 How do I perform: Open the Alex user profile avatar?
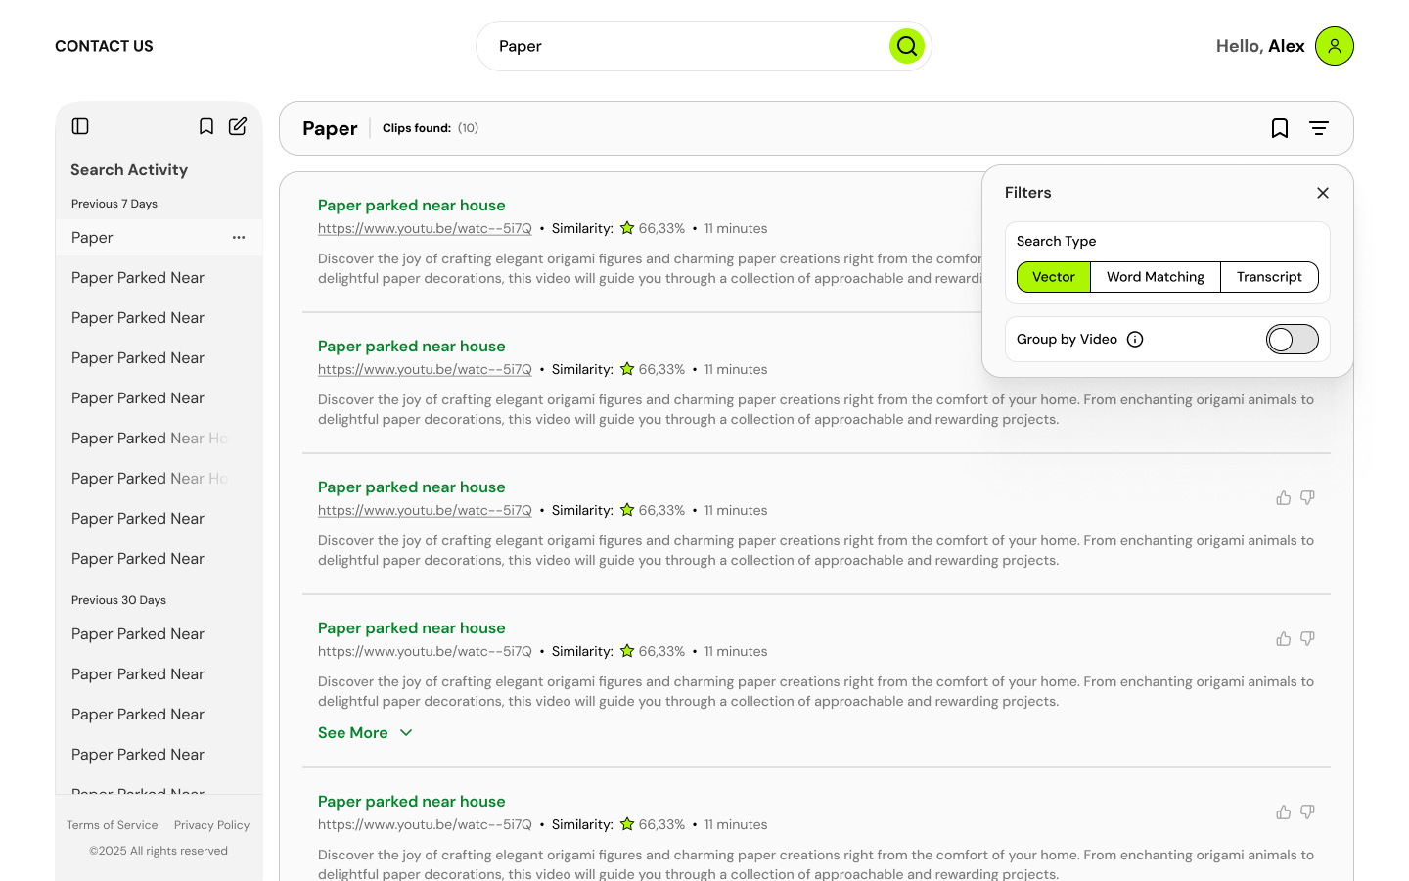1334,46
